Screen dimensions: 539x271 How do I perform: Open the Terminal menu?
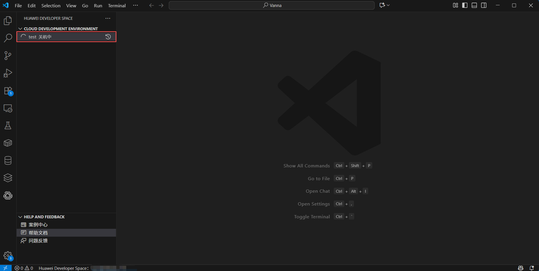pyautogui.click(x=117, y=6)
